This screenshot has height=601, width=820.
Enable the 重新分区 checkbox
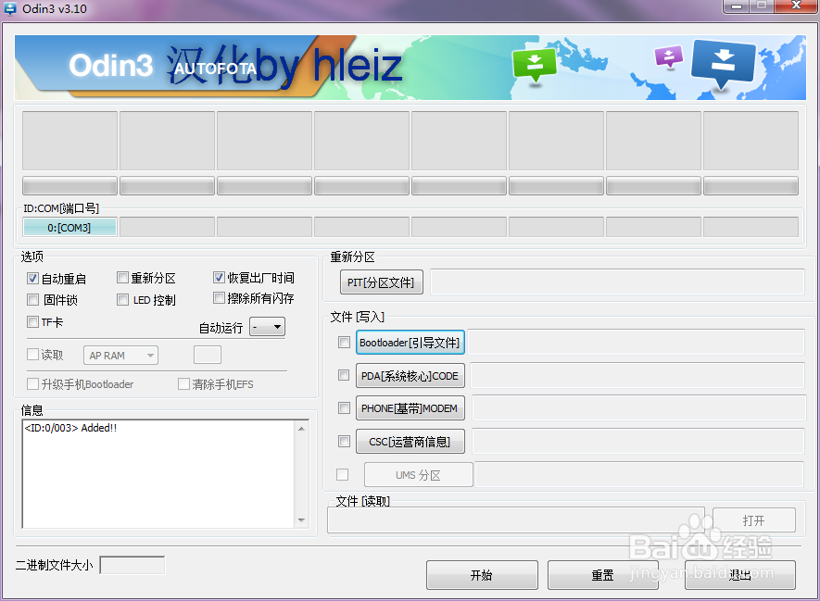pyautogui.click(x=123, y=278)
